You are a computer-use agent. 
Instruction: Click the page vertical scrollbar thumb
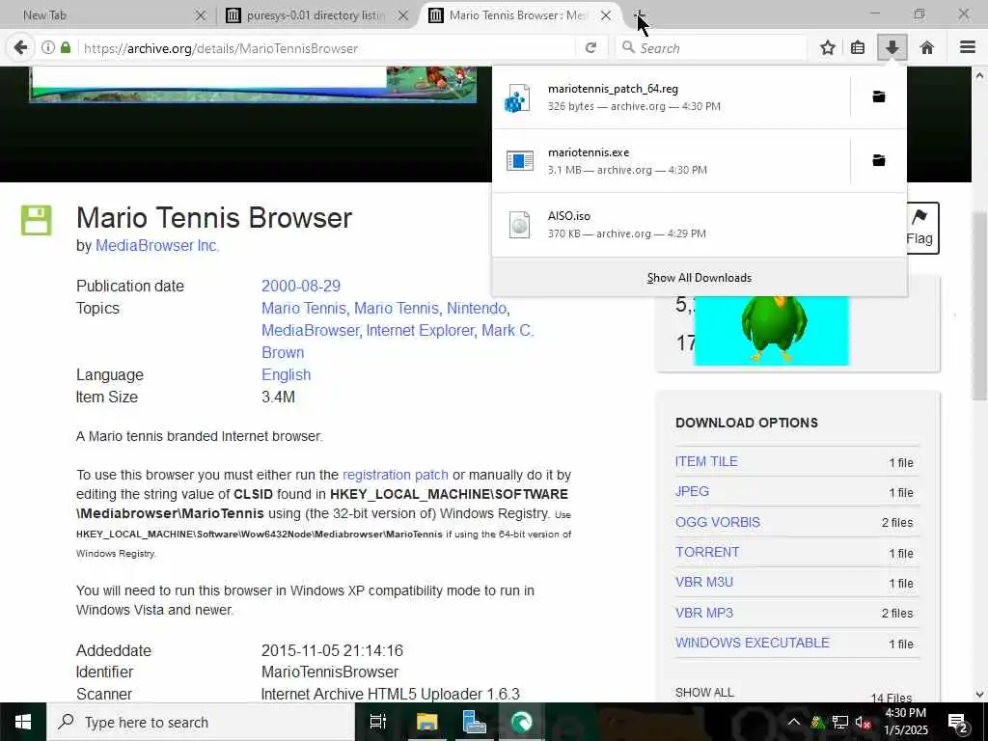(978, 306)
